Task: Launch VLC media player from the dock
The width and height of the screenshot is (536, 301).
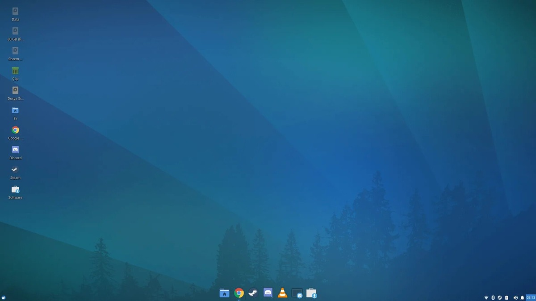Action: (x=282, y=293)
